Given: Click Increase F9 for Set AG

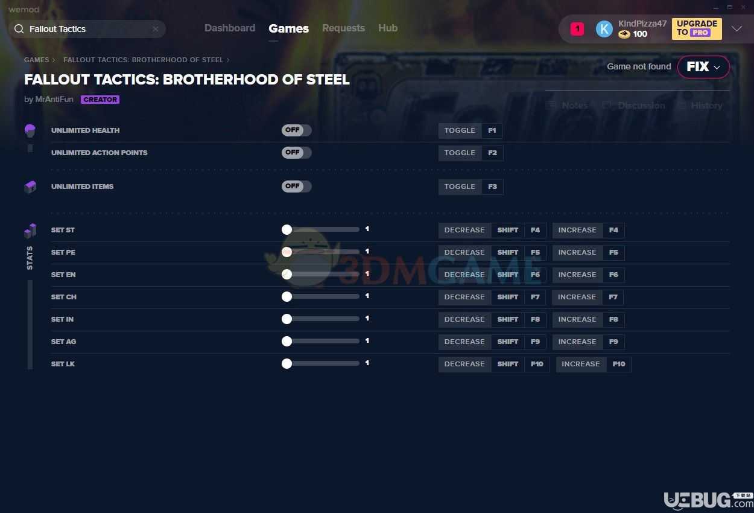Looking at the screenshot, I should coord(588,342).
